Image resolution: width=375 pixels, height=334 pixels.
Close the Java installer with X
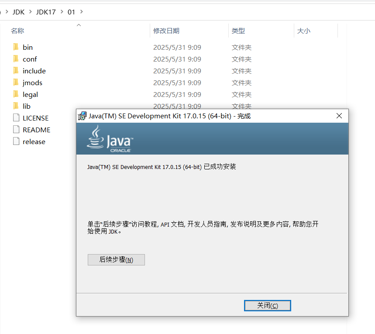click(x=339, y=116)
